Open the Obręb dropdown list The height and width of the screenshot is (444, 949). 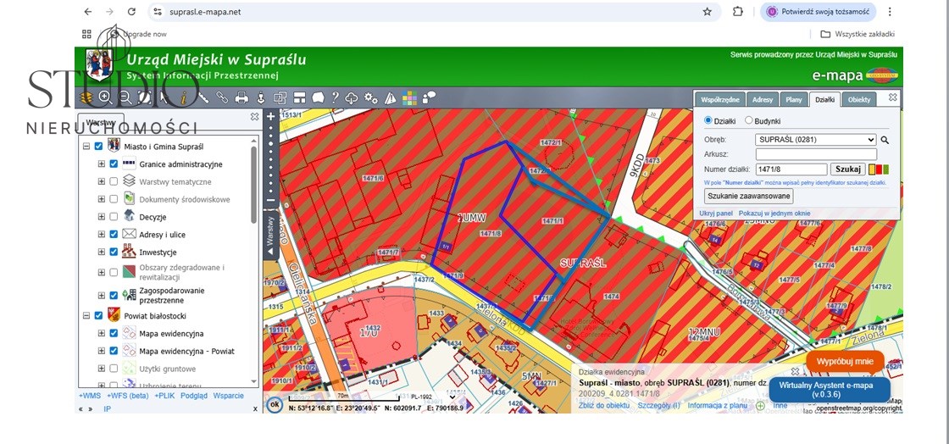[816, 140]
